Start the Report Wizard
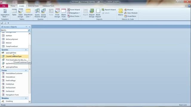The width and height of the screenshot is (191, 107). click(109, 10)
